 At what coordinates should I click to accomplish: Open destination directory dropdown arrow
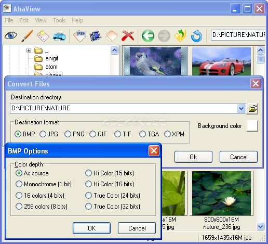[241, 109]
